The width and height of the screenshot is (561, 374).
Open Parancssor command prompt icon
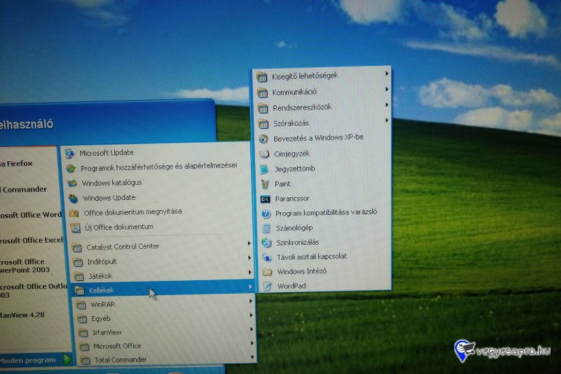(x=265, y=199)
